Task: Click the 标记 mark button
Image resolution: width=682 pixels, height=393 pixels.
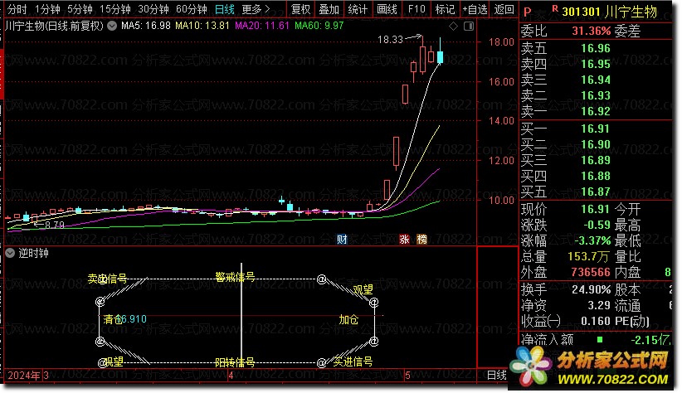Action: click(445, 9)
